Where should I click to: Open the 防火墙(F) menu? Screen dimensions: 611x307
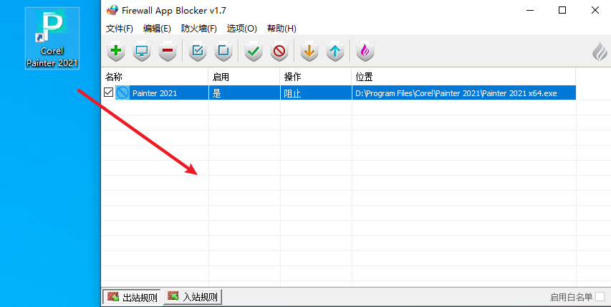[198, 29]
